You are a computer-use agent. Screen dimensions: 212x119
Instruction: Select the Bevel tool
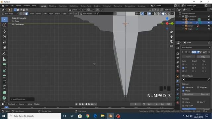click(4, 76)
